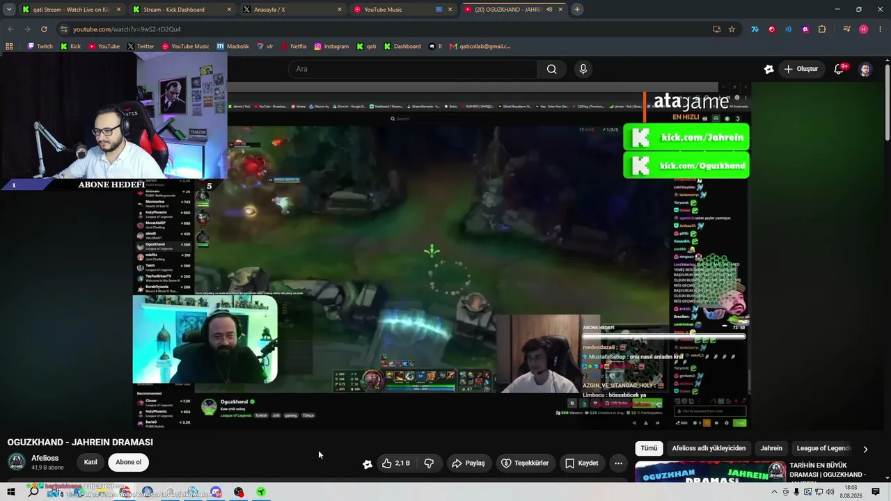Open the Chrome extensions puzzle icon
This screenshot has height=501, width=891.
(x=822, y=29)
